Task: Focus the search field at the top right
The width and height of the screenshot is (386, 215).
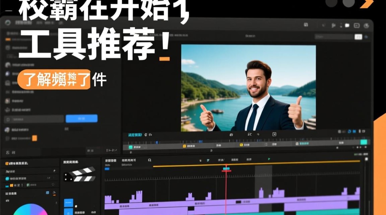Action: [x=334, y=37]
